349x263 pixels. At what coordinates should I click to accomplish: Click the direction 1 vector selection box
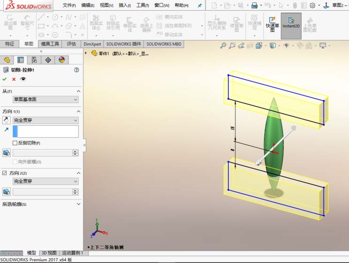coord(46,131)
